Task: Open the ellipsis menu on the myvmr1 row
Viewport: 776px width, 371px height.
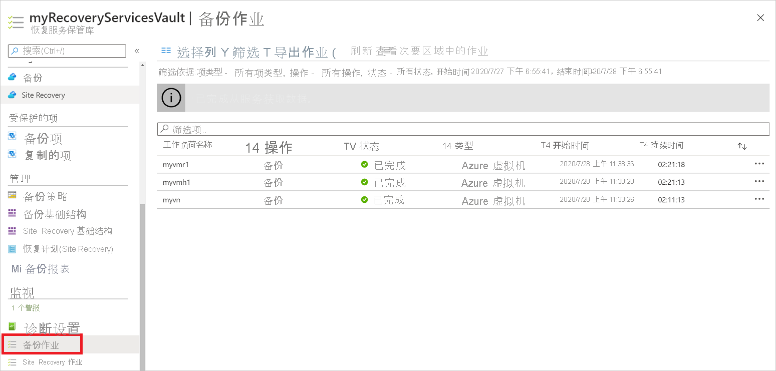Action: pos(759,164)
